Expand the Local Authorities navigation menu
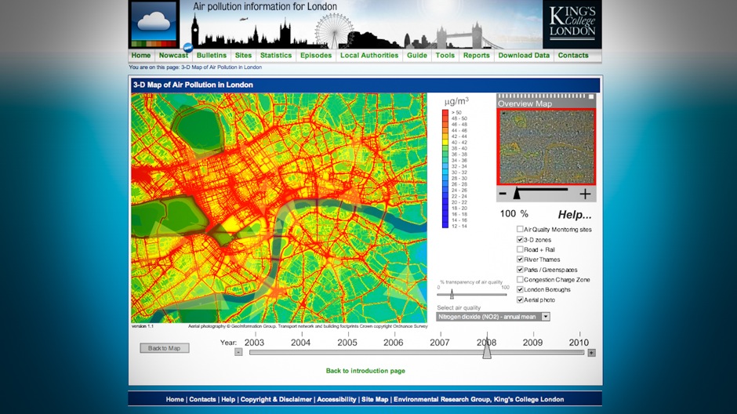 369,56
